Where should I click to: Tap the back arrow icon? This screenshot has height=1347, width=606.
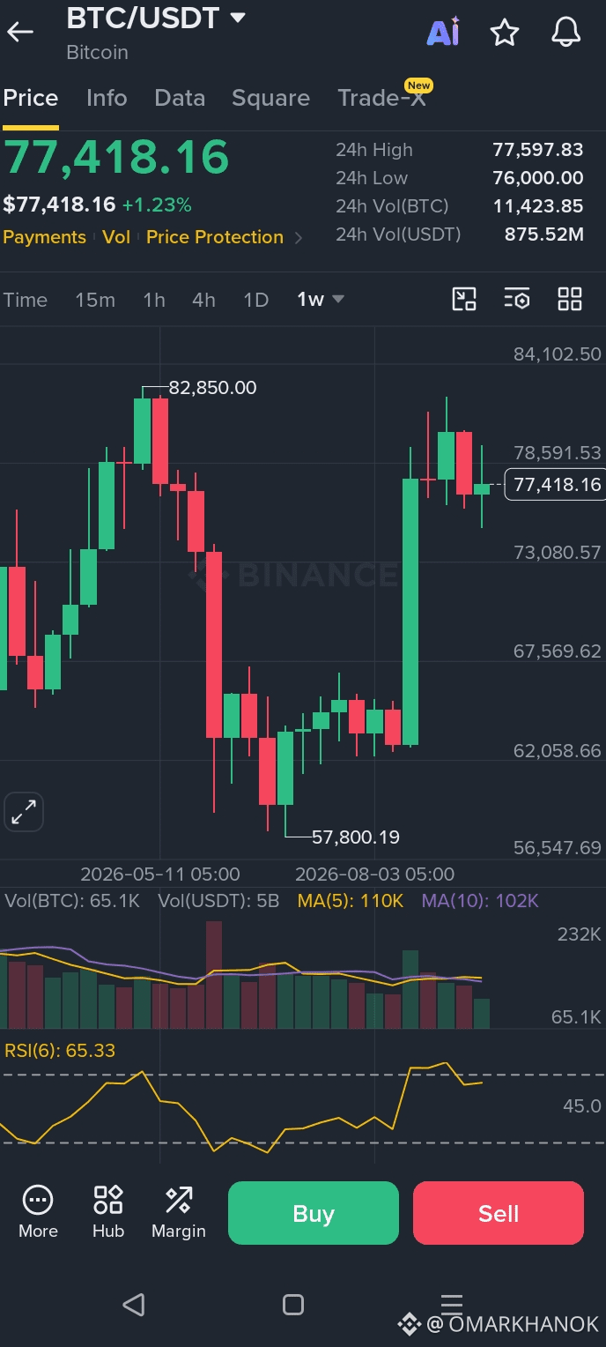(x=19, y=33)
